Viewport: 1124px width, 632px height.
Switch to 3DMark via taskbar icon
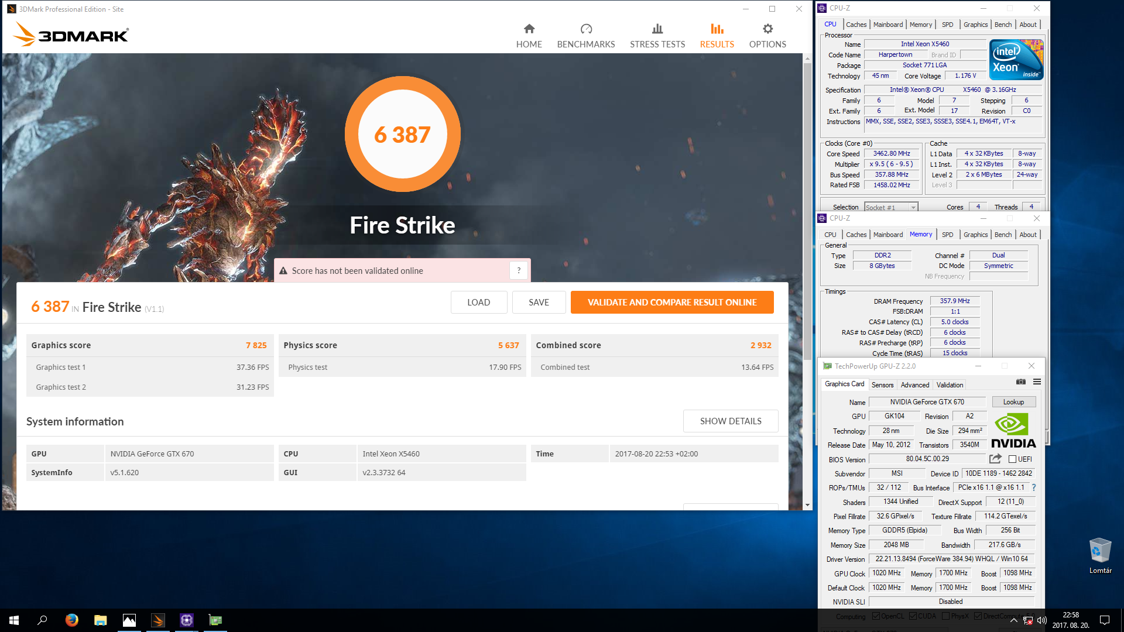coord(157,620)
